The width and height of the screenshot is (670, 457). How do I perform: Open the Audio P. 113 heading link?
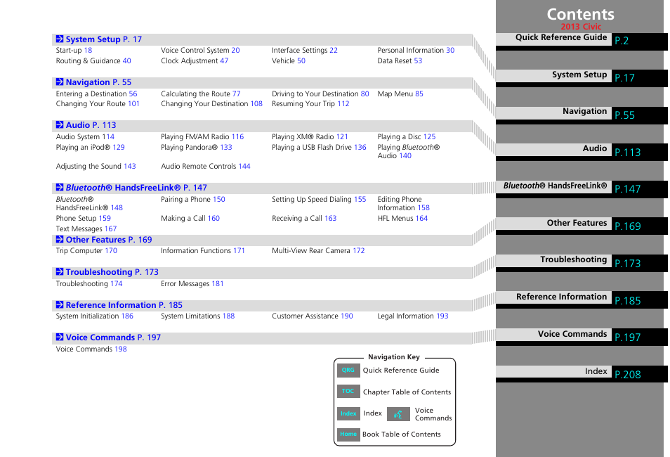pyautogui.click(x=91, y=125)
